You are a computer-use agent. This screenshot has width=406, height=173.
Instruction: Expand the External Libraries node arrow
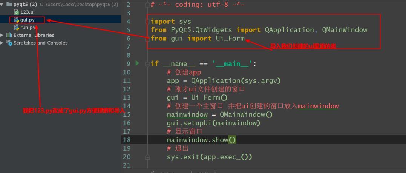coord(2,35)
